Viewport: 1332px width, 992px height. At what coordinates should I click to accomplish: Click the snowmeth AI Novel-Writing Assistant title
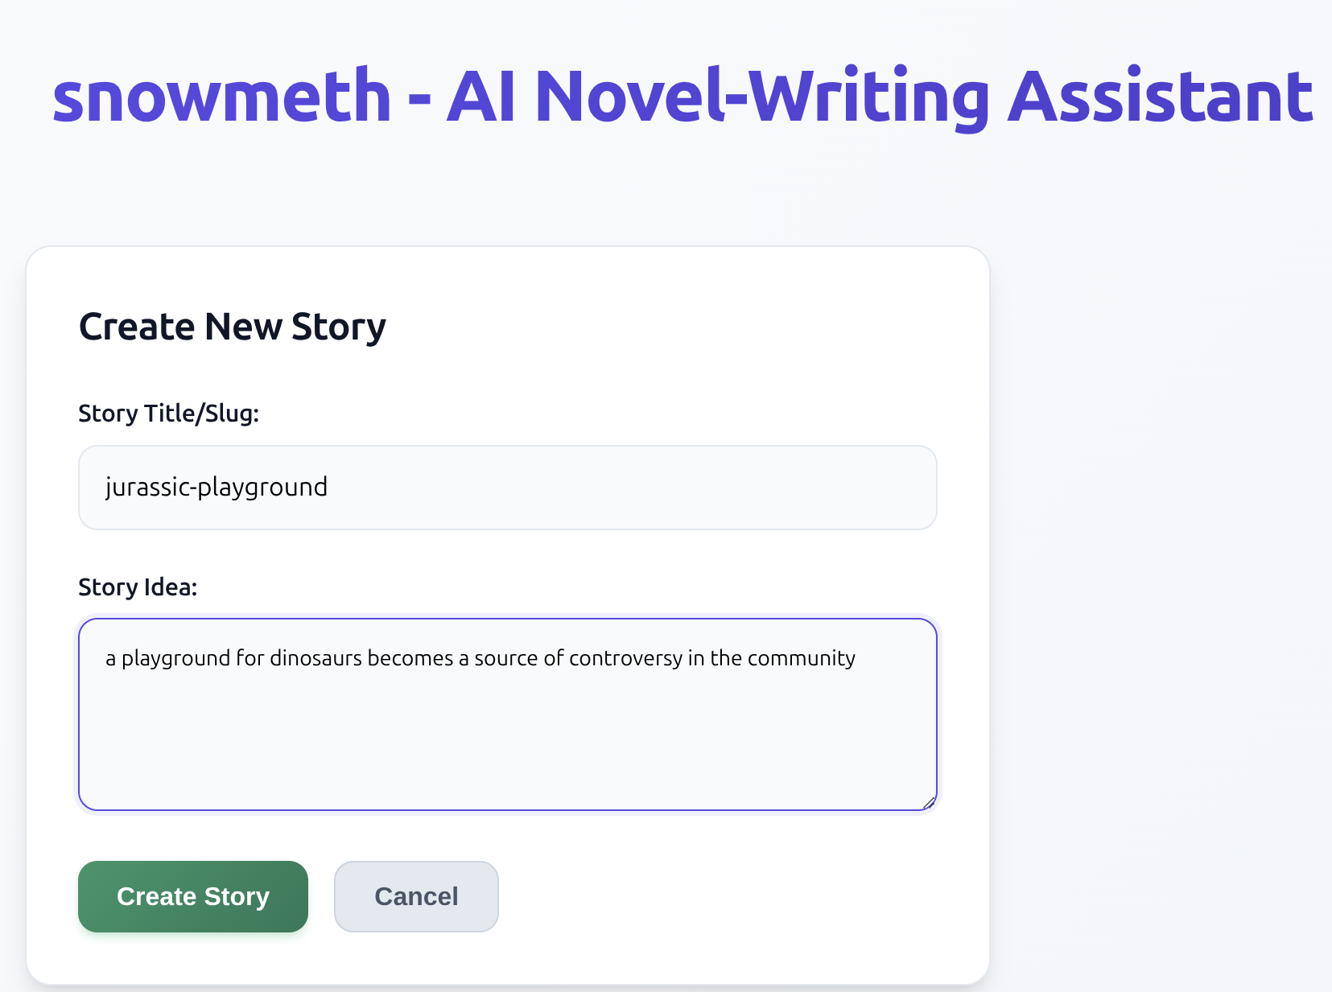click(x=682, y=97)
